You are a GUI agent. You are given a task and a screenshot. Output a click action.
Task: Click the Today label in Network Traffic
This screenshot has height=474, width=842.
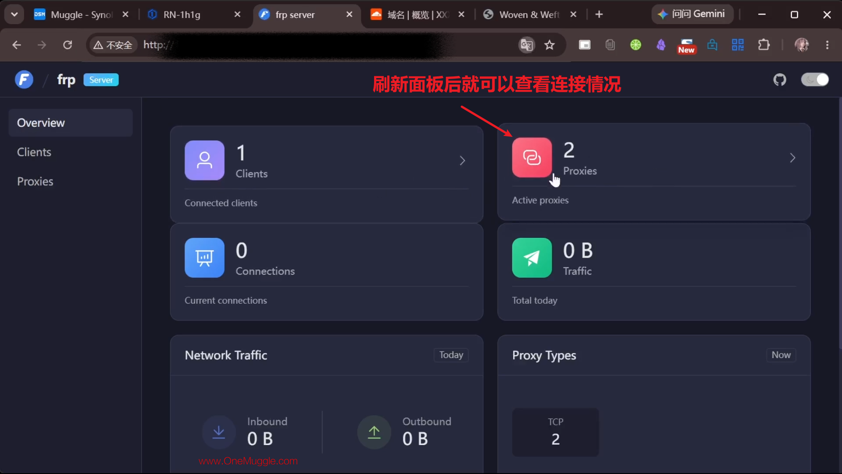pos(451,355)
